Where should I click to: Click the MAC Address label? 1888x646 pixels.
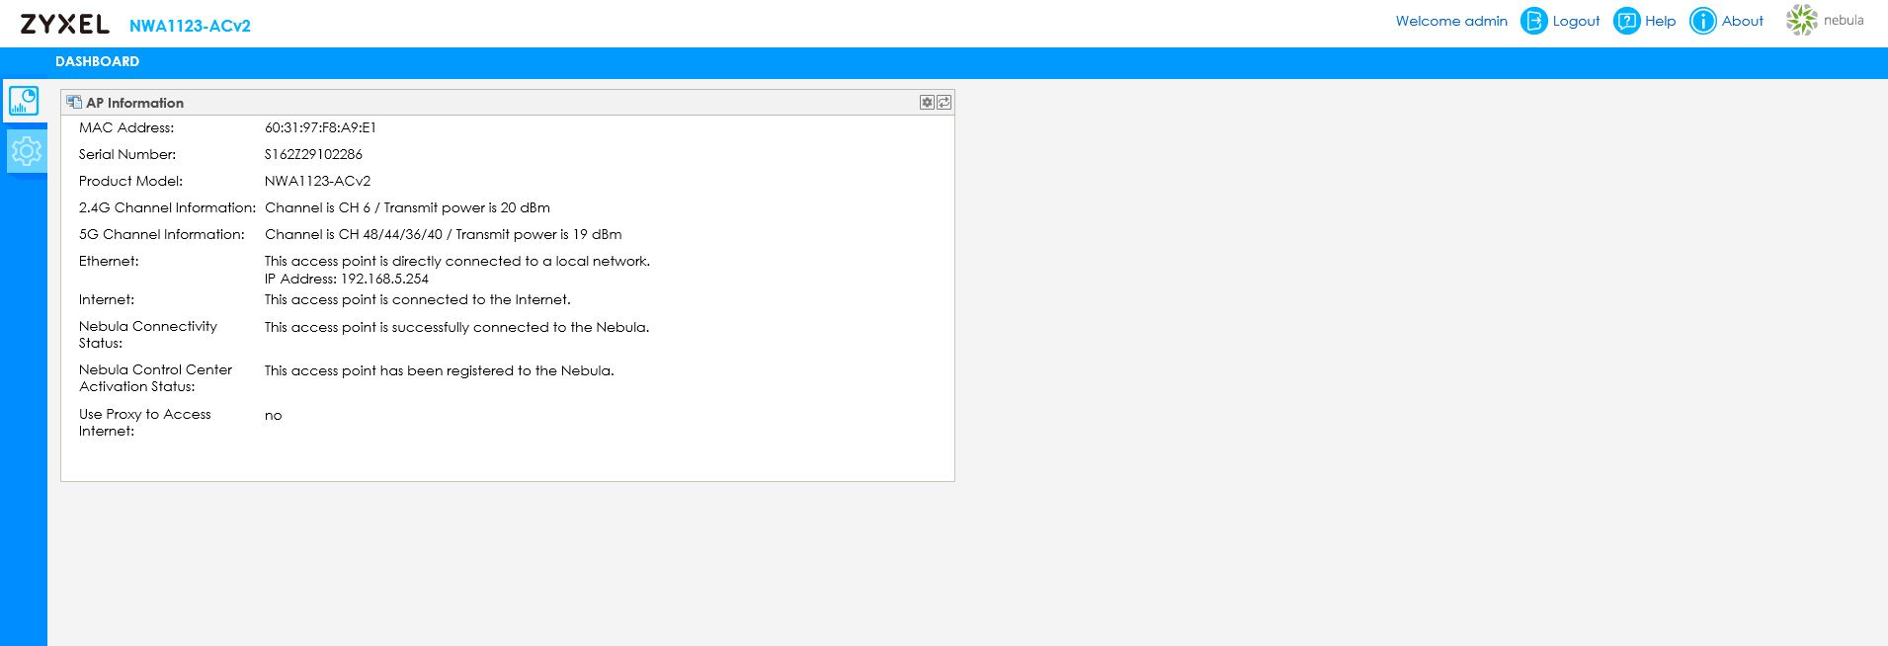coord(126,127)
